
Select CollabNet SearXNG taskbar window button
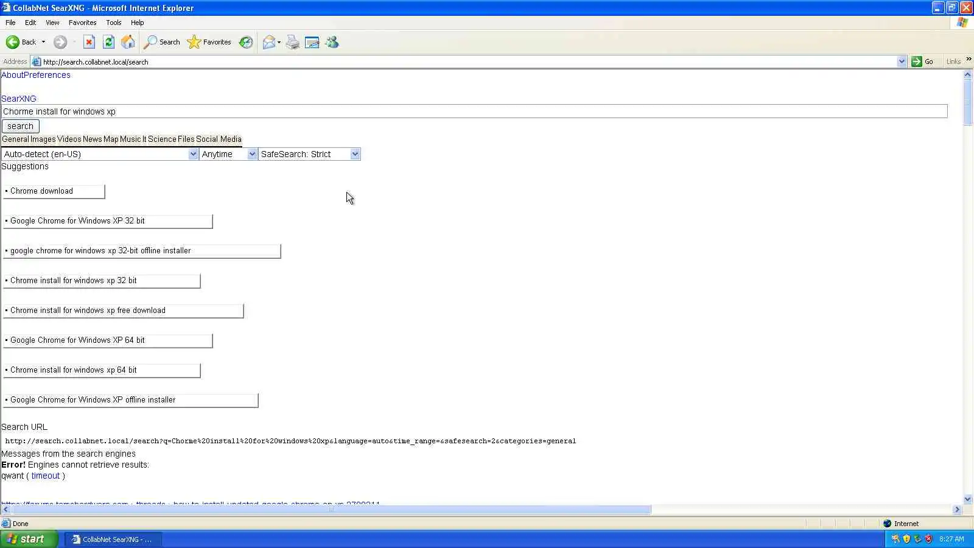(113, 539)
